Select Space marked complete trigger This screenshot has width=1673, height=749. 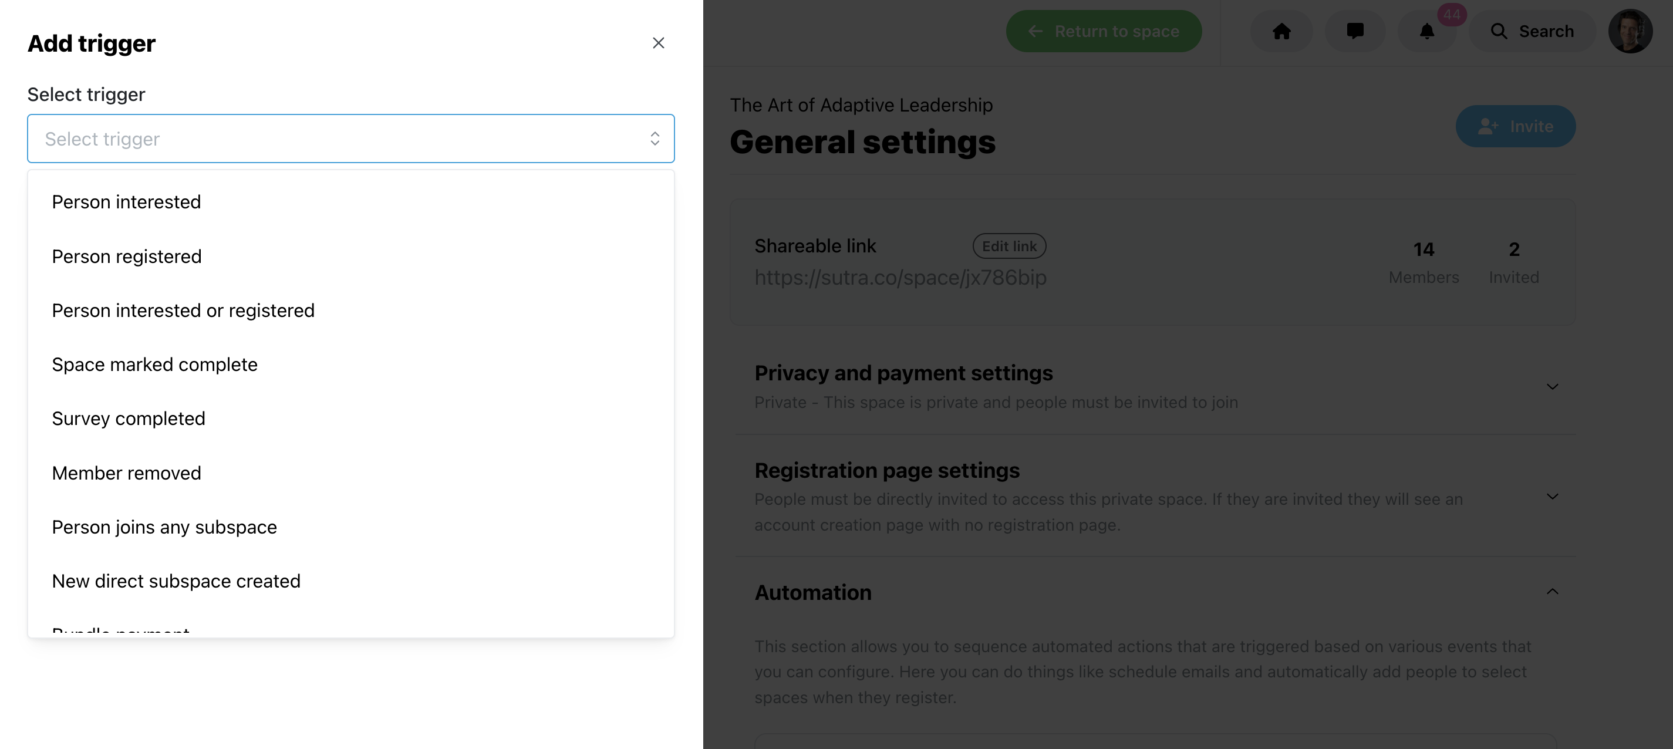click(350, 365)
